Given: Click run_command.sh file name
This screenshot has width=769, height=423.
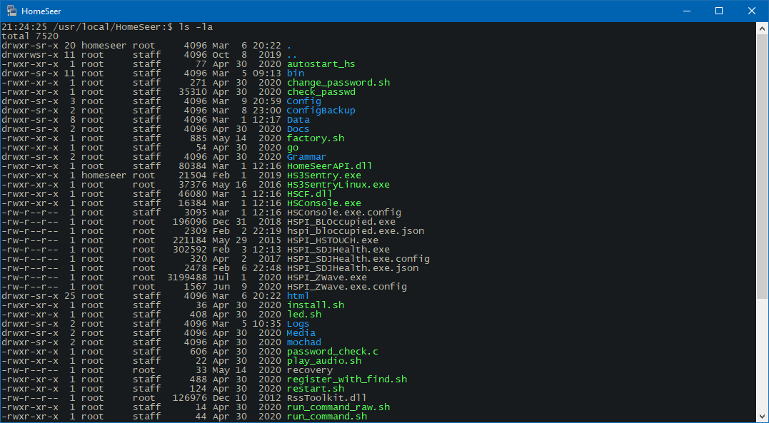Looking at the screenshot, I should point(326,417).
